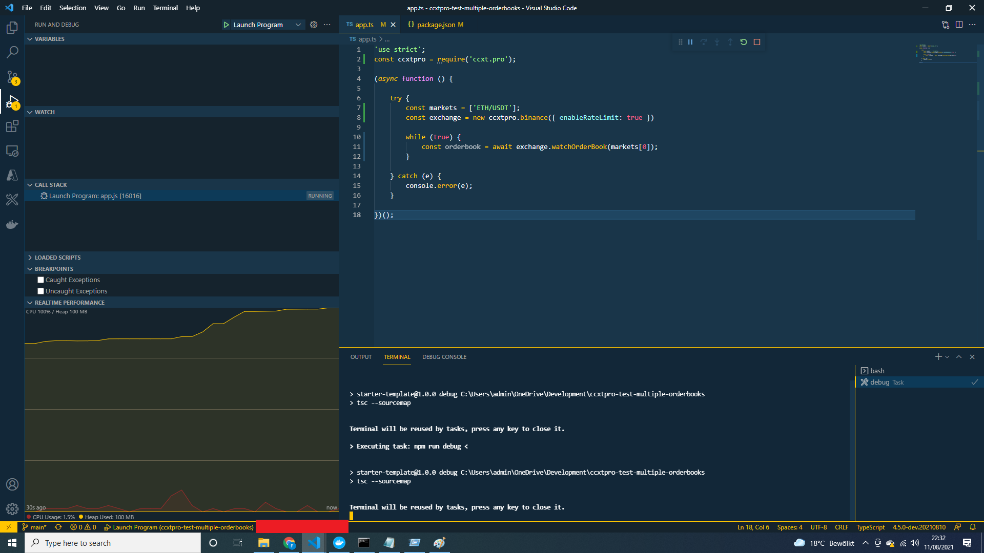The height and width of the screenshot is (553, 984).
Task: Click the Step Into debug icon
Action: 717,42
